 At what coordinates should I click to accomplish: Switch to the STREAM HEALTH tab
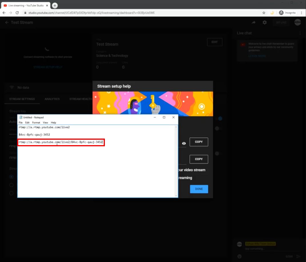pyautogui.click(x=81, y=99)
